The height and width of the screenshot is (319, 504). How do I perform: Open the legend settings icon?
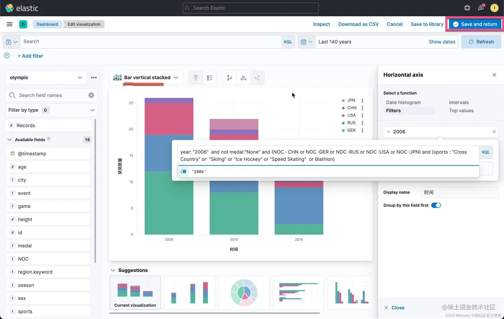210,78
